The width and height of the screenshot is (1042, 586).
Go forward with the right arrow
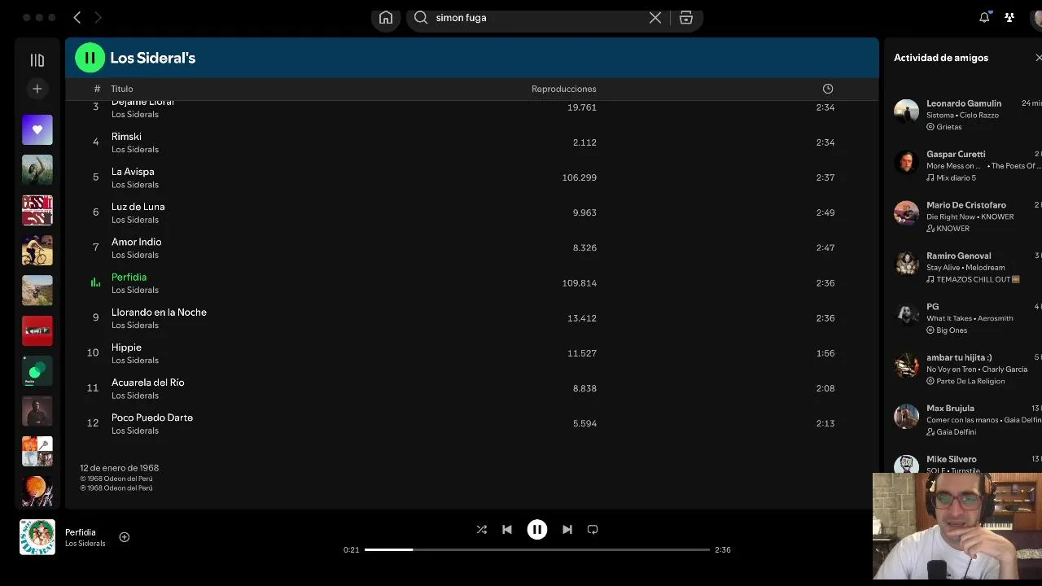[98, 17]
